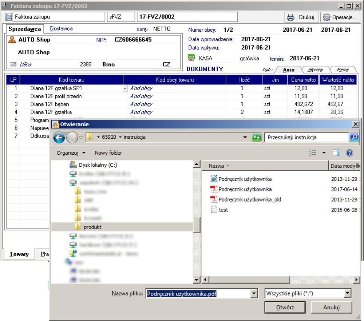Click the Drukuj printer button

tap(301, 17)
